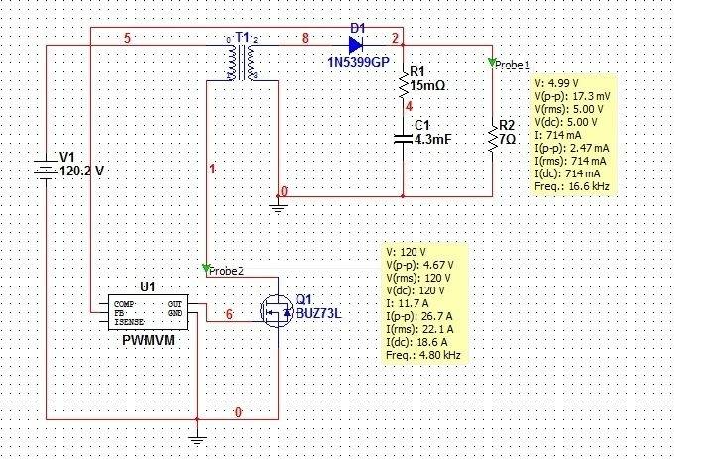Screen dimensions: 714x459
Task: Click Probe1 reading I(p-p): 2.47 mA
Action: point(572,148)
